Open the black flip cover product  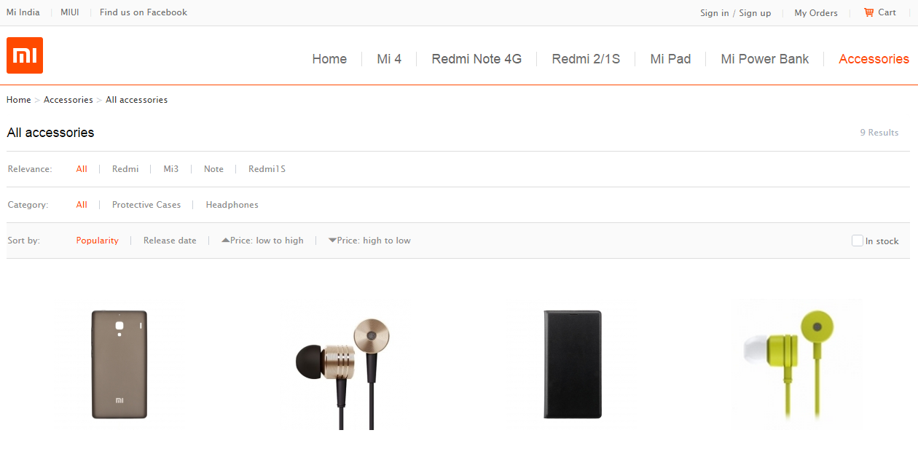[573, 364]
